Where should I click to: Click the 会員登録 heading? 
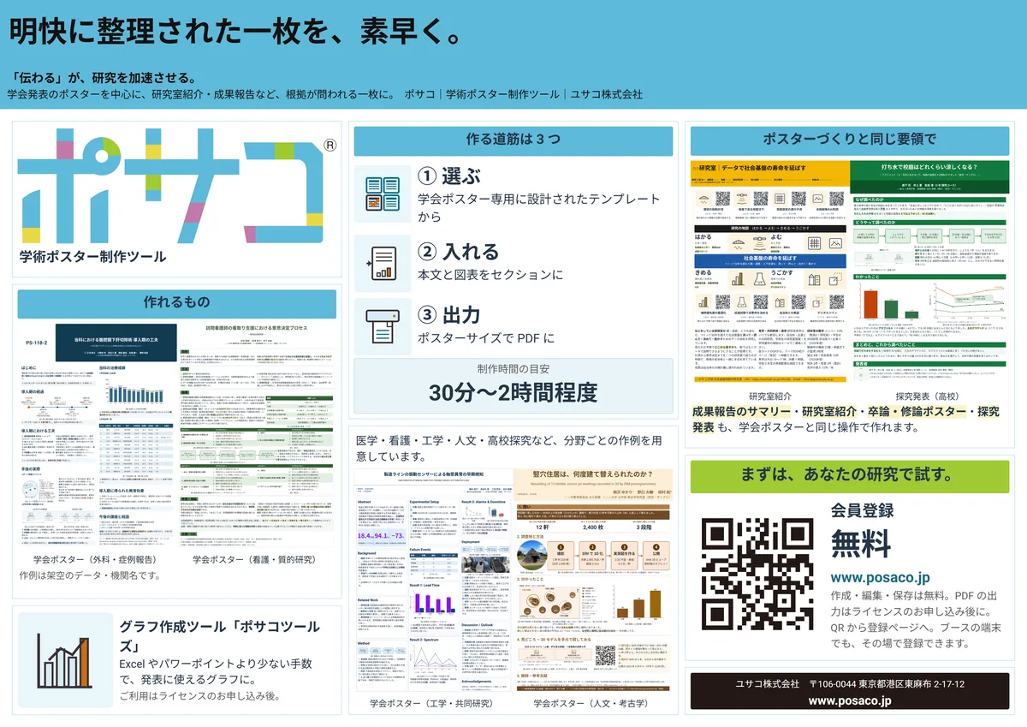tap(862, 509)
